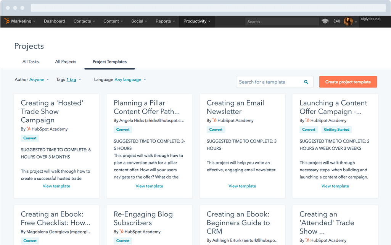Open the user avatar account menu
391x245 pixels.
pos(348,22)
